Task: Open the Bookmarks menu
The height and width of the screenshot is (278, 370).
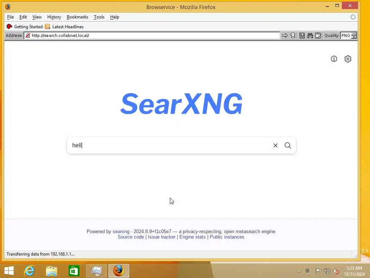Action: pyautogui.click(x=77, y=17)
